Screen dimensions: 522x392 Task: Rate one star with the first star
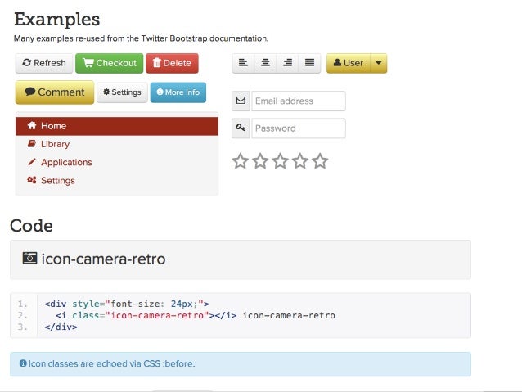click(240, 161)
